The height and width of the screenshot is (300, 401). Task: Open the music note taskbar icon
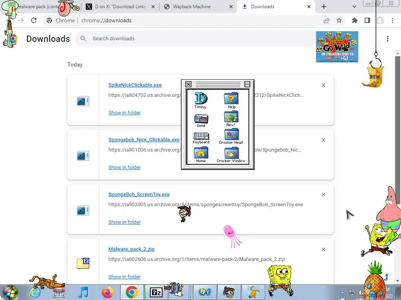pyautogui.click(x=83, y=293)
